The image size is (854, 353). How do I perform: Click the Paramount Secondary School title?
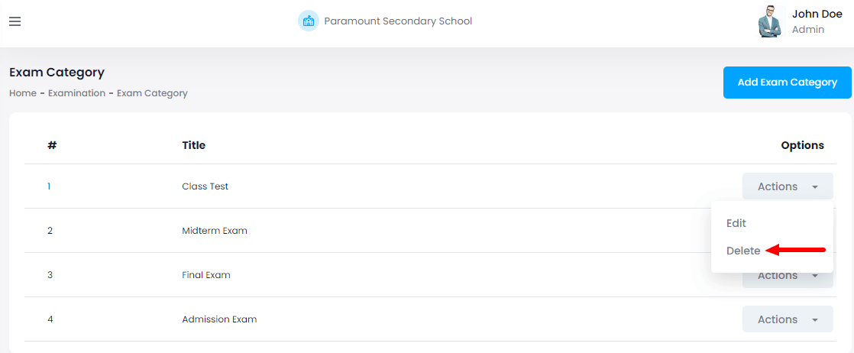click(x=398, y=21)
